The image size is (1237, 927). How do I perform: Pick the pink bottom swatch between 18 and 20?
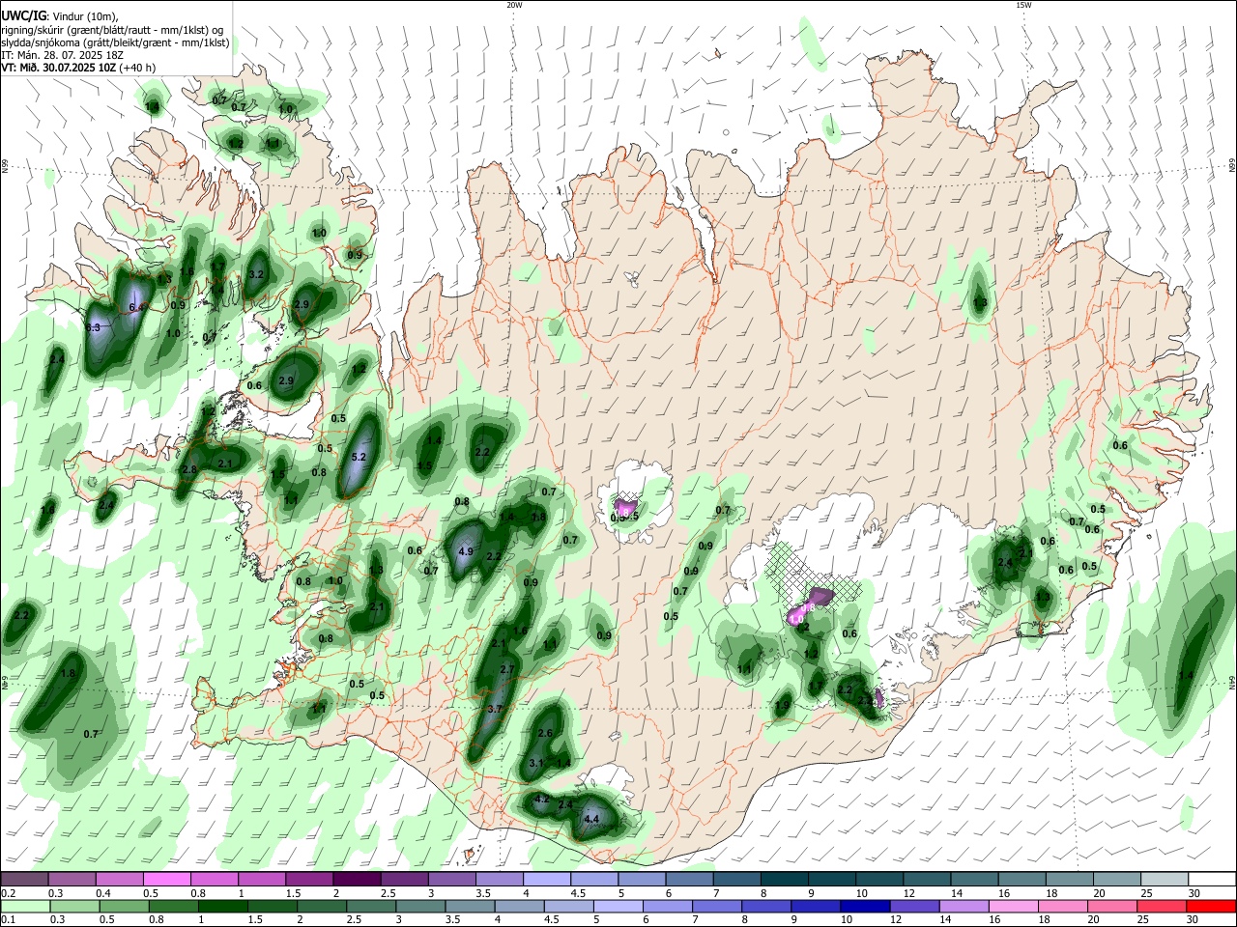[1064, 906]
